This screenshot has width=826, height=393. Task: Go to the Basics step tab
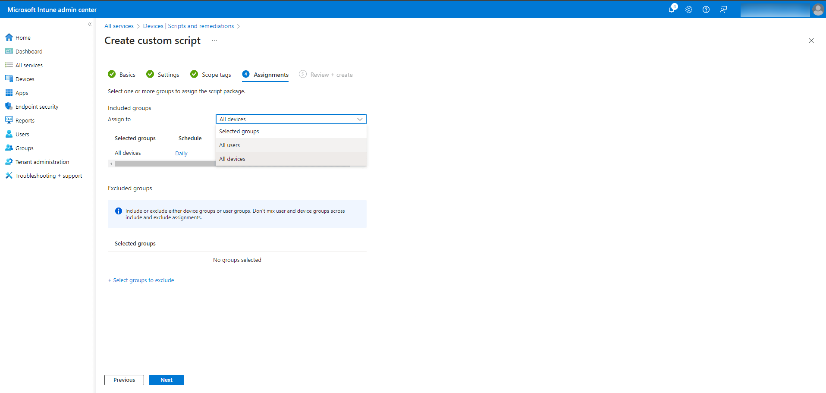tap(122, 75)
